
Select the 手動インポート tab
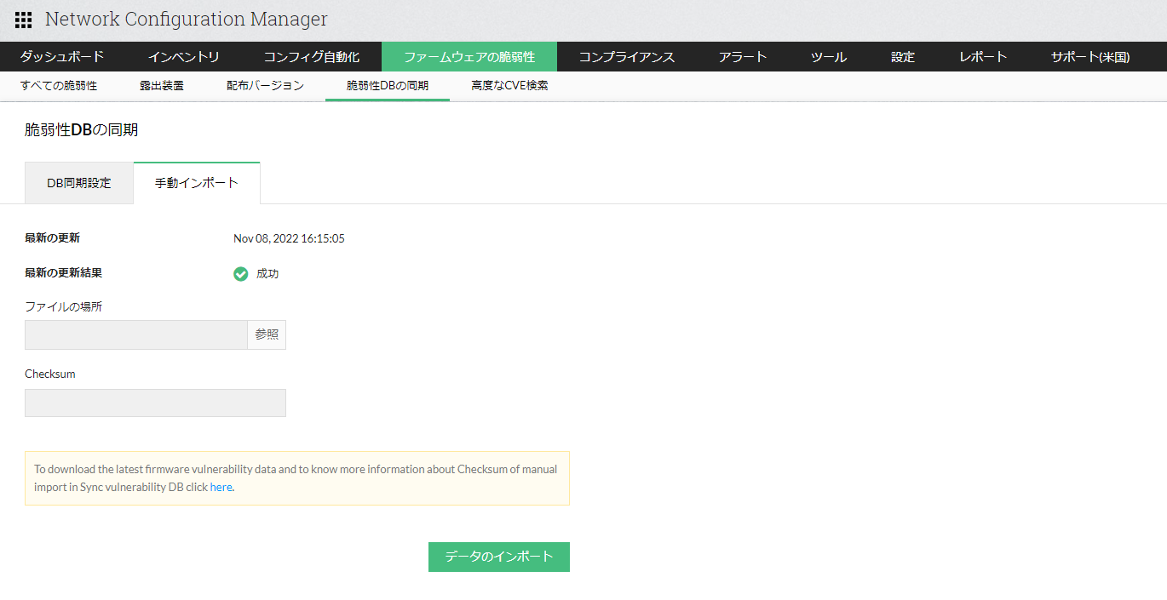point(197,183)
